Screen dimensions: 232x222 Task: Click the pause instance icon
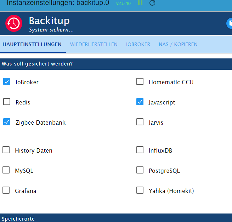point(140,3)
